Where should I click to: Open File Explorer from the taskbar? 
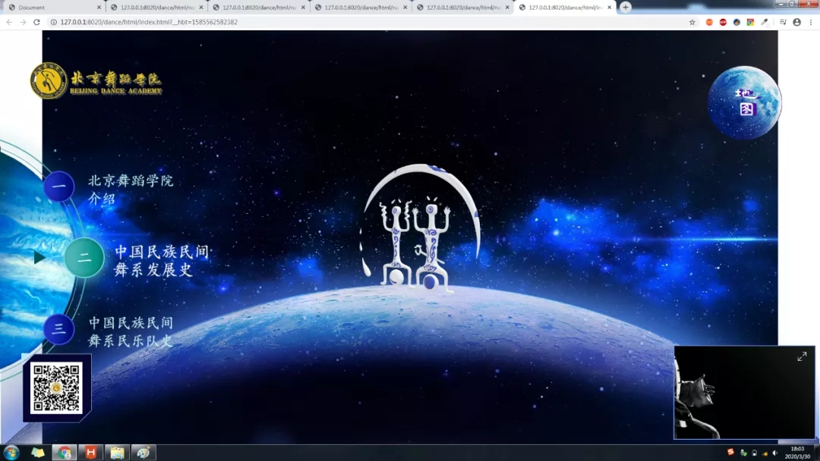[117, 453]
